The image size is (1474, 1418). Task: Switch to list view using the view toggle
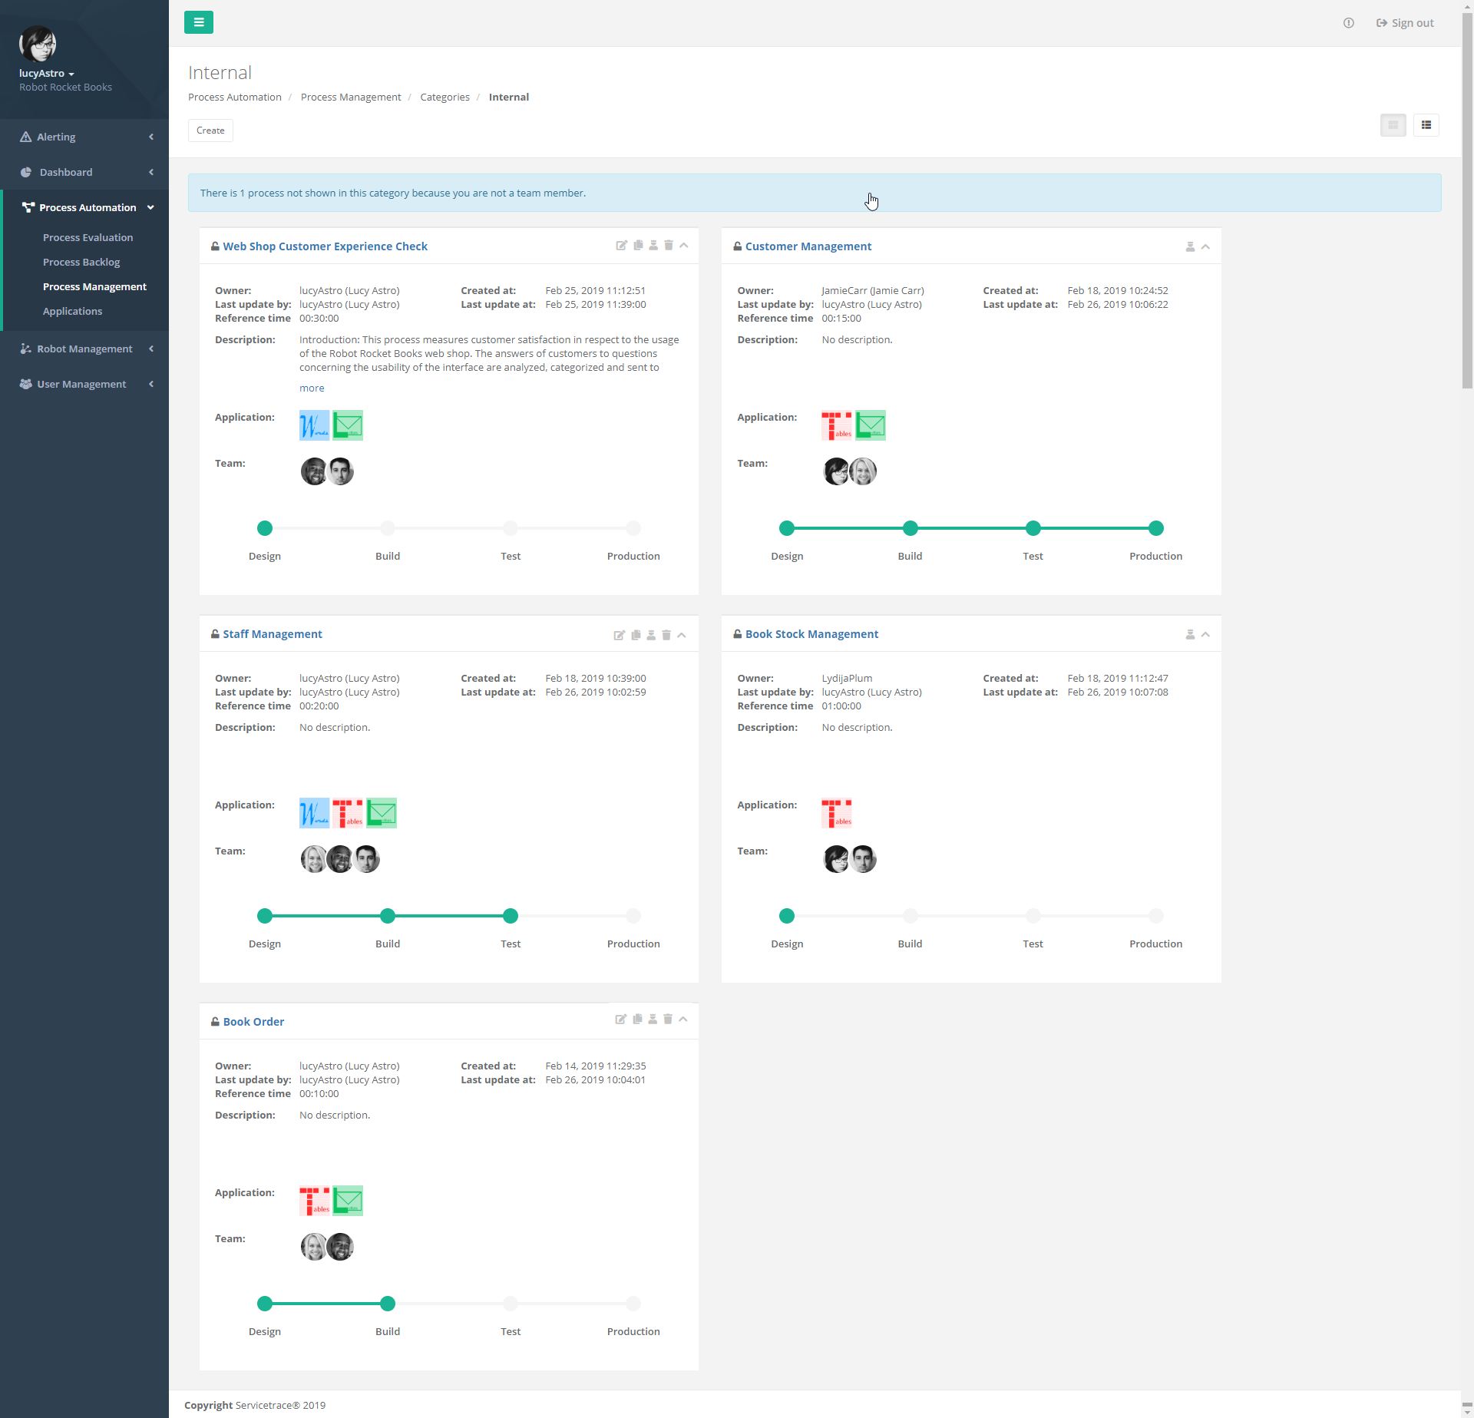(1426, 124)
